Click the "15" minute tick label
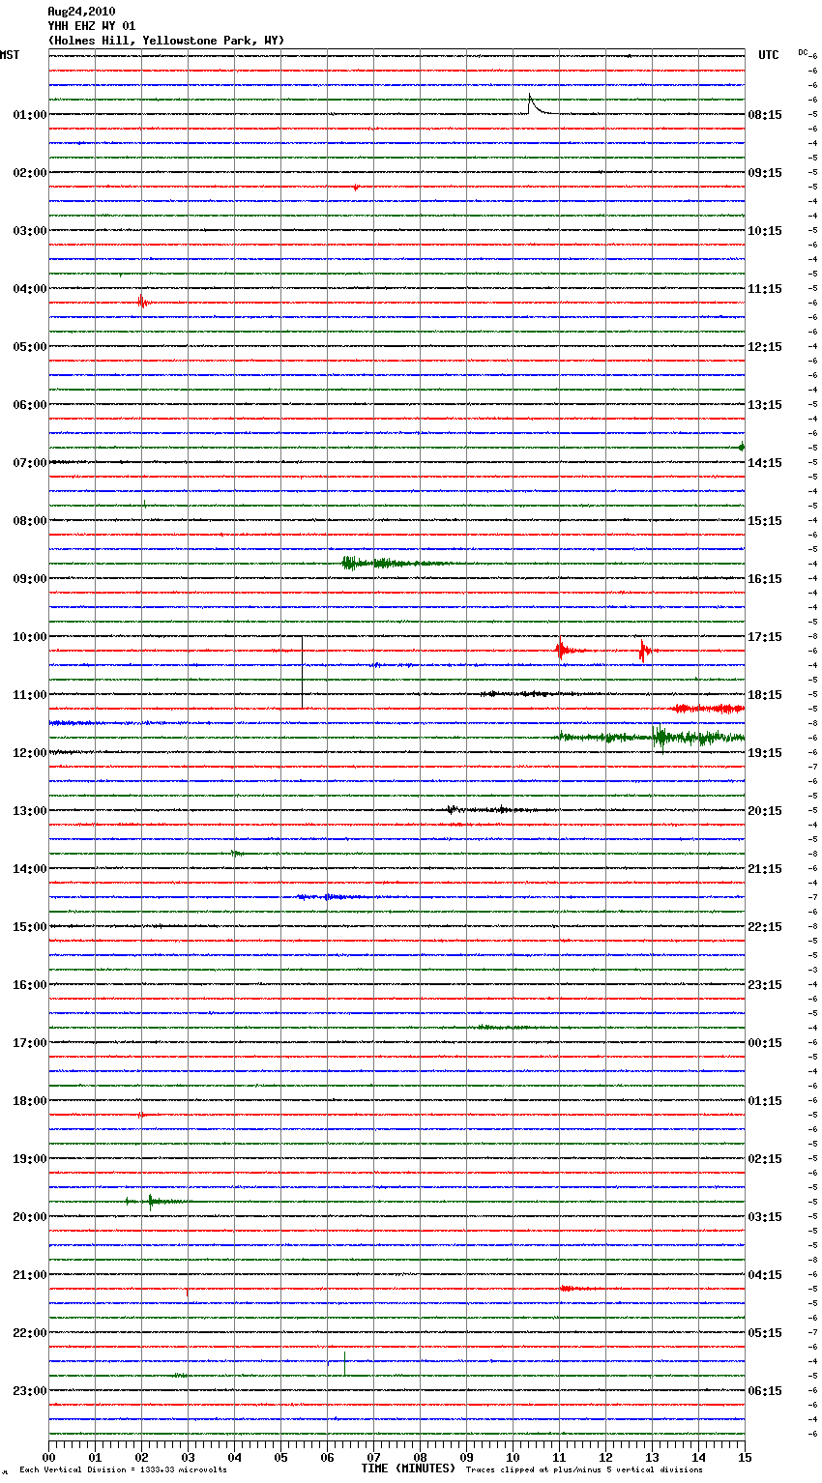 [x=745, y=1457]
